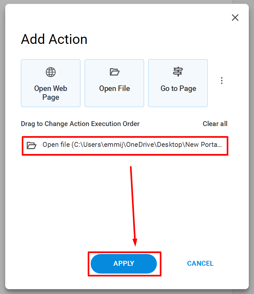The height and width of the screenshot is (294, 254).
Task: Select the Open Web Page action label
Action: (51, 93)
